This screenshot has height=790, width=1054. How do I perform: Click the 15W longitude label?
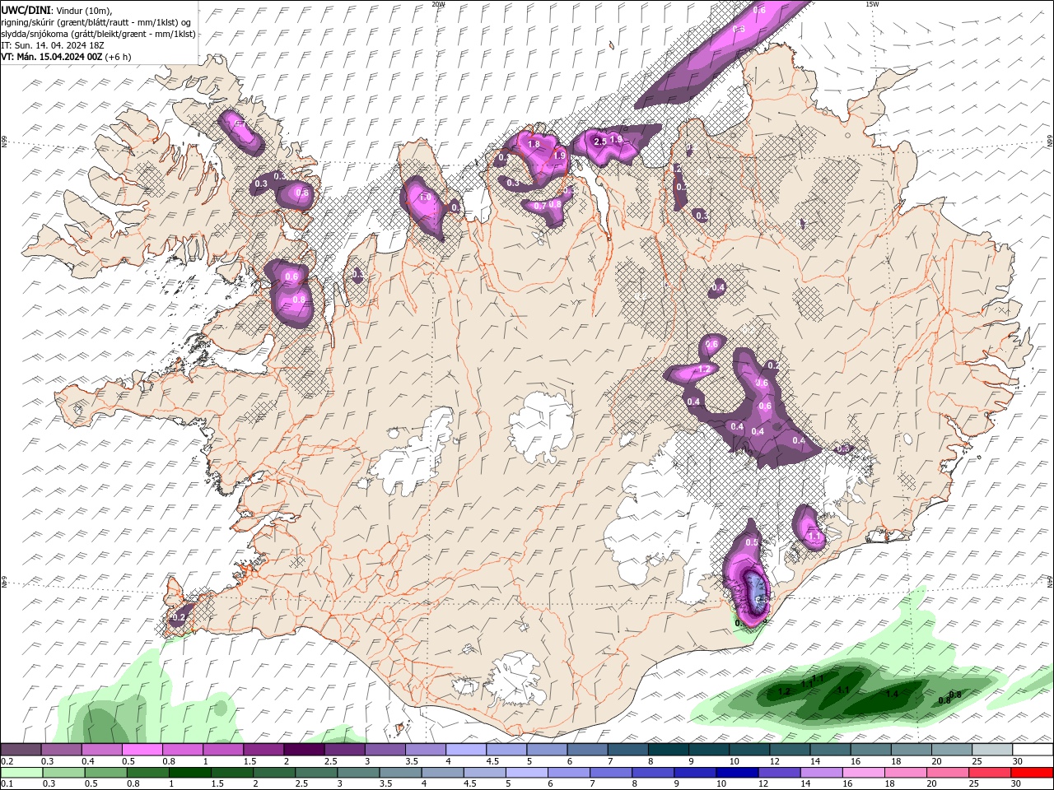click(871, 4)
